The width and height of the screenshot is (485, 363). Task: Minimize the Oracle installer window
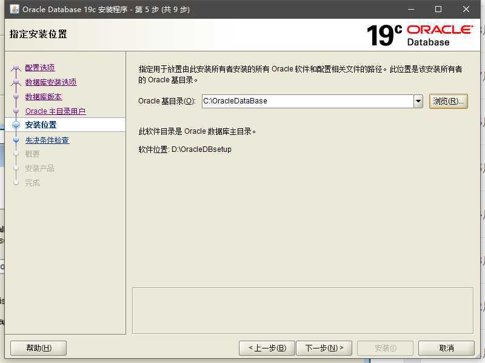coord(411,9)
